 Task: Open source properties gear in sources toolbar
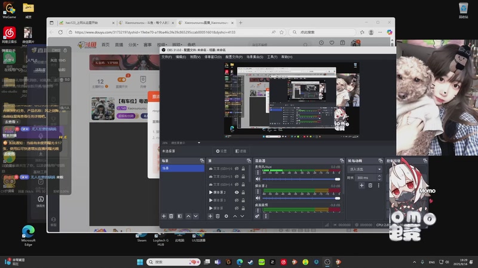pyautogui.click(x=226, y=216)
